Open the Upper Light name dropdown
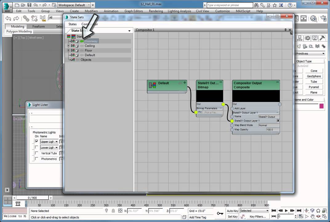The height and width of the screenshot is (222, 330). pyautogui.click(x=56, y=142)
